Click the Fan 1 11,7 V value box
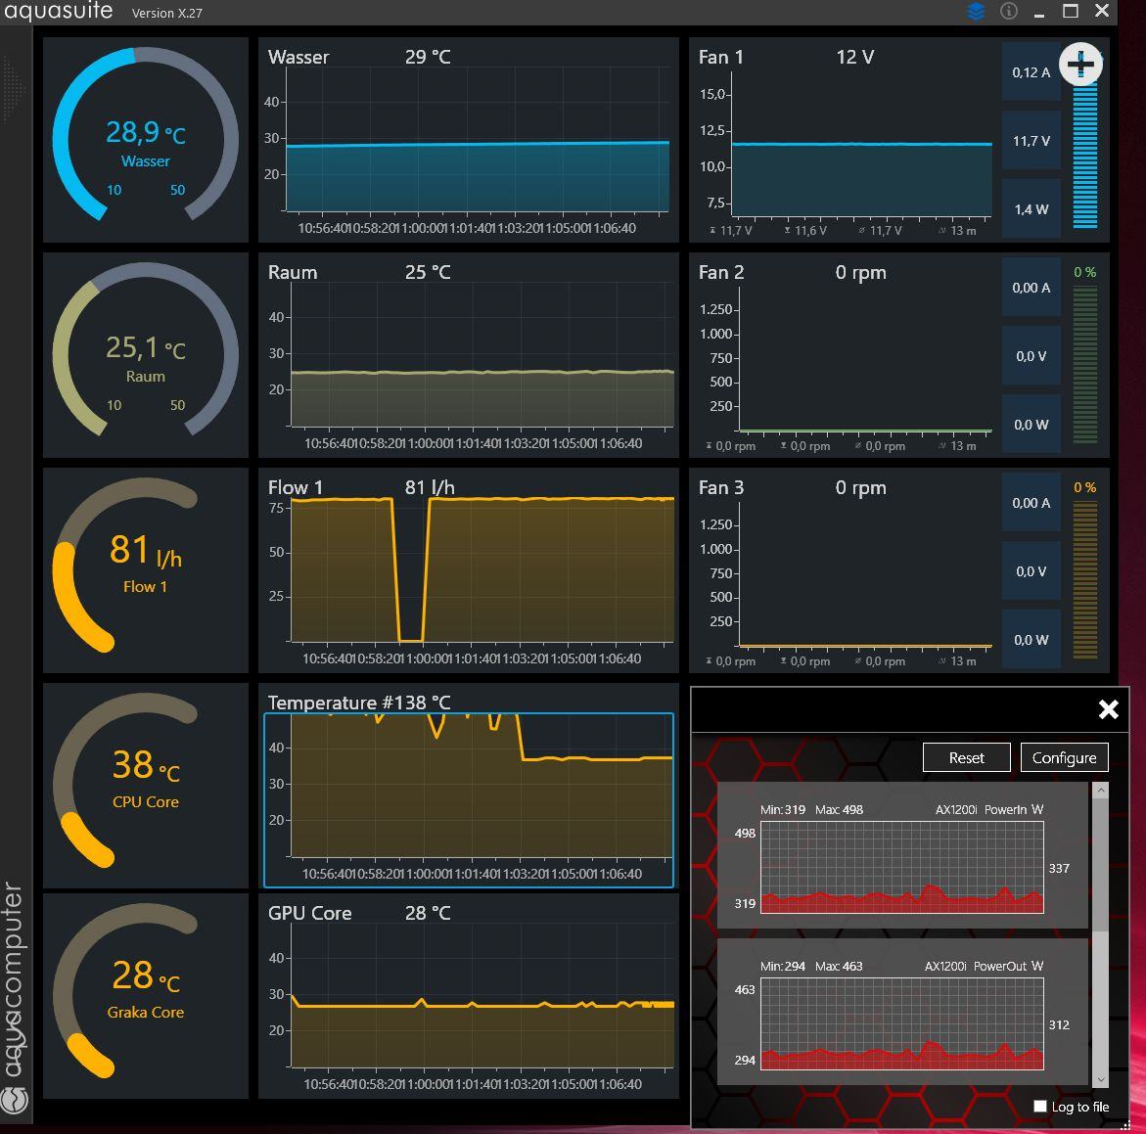This screenshot has height=1134, width=1146. (x=1031, y=140)
